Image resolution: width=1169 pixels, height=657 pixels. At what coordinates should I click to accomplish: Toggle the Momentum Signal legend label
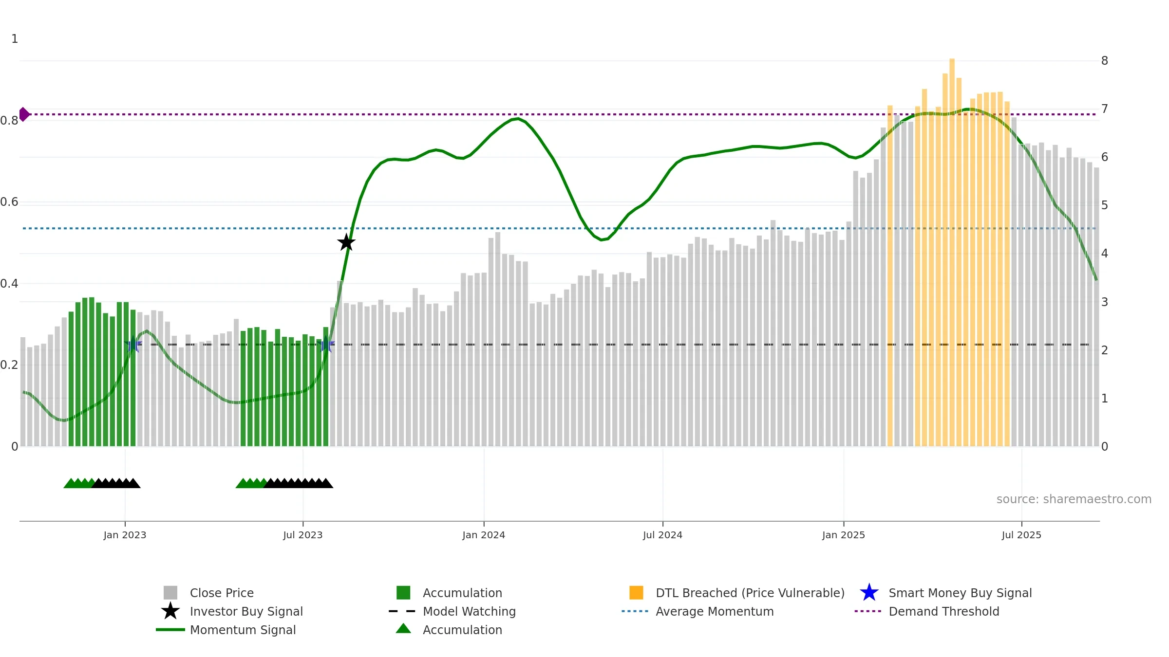pos(243,630)
